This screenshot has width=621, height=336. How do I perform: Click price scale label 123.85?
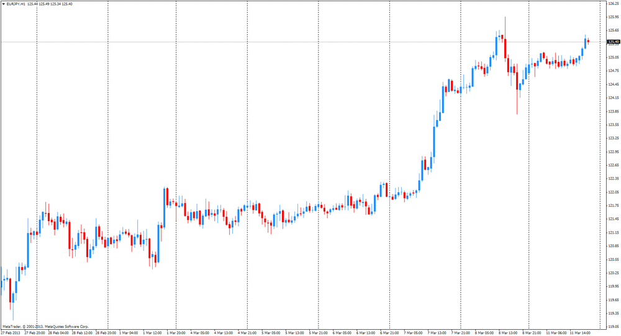pyautogui.click(x=614, y=111)
